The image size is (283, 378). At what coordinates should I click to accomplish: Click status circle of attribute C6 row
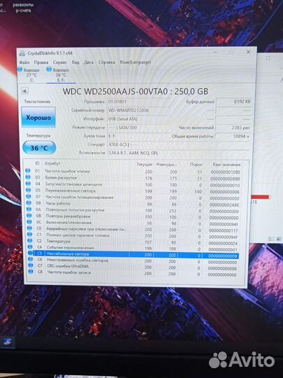click(x=31, y=260)
